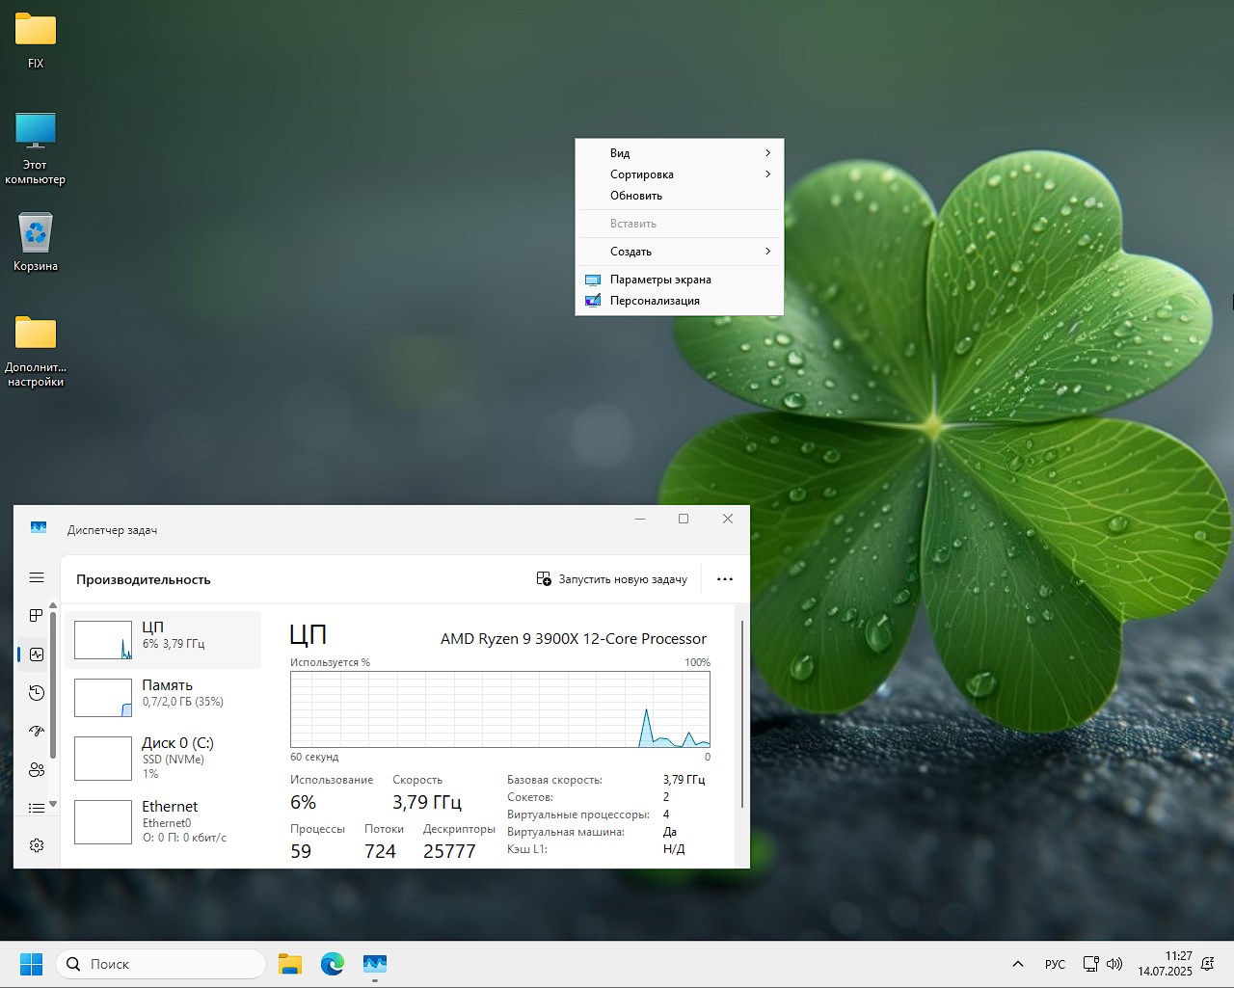Viewport: 1234px width, 988px height.
Task: Select the FIX folder on desktop
Action: click(36, 40)
